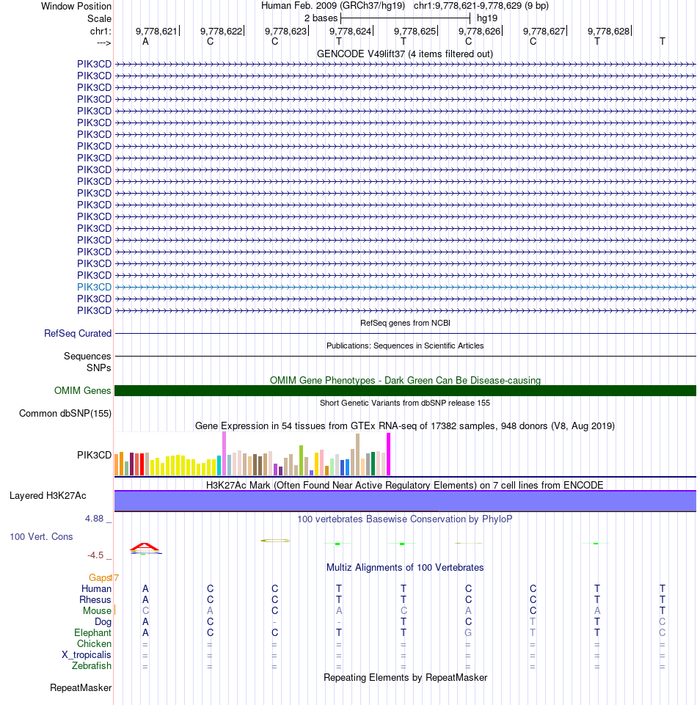Open 'Publications: Sequences in Scientific Articles' title

(405, 346)
